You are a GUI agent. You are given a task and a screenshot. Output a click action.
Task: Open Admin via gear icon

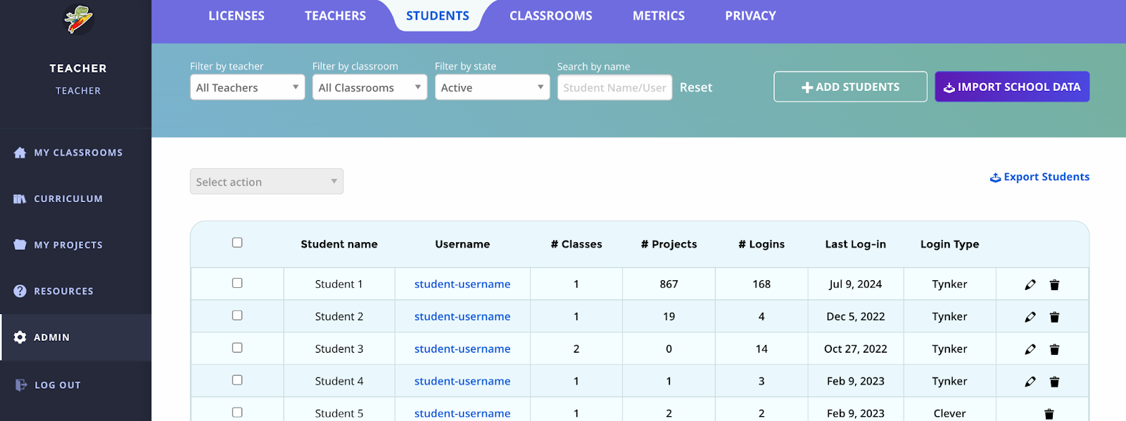click(x=20, y=337)
